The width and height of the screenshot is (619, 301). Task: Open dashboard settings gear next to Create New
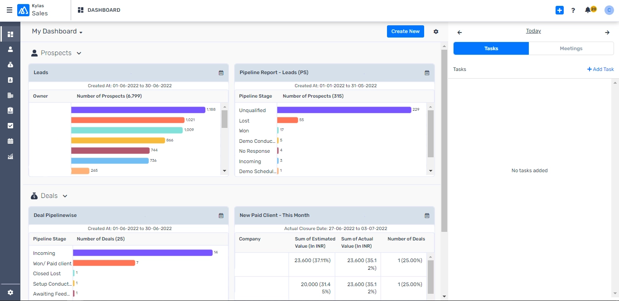point(436,32)
